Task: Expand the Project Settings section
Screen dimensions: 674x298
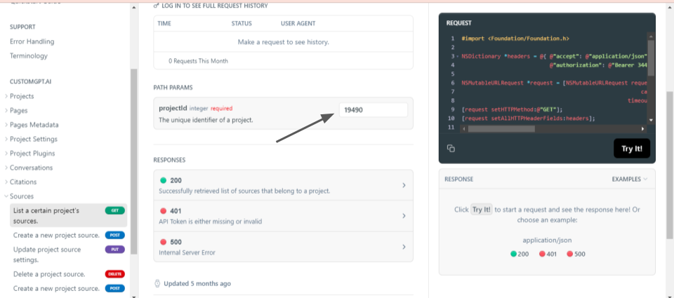Action: click(6, 139)
